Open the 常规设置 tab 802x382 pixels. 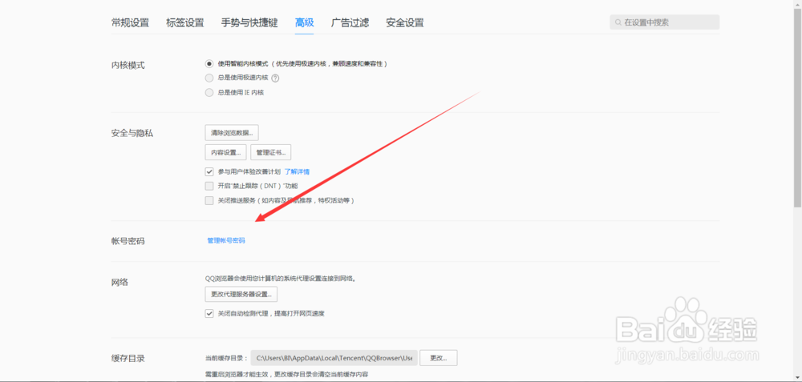point(130,22)
